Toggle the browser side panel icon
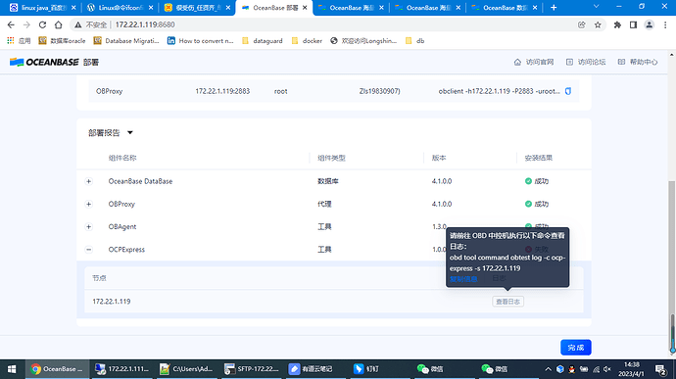 pos(633,25)
